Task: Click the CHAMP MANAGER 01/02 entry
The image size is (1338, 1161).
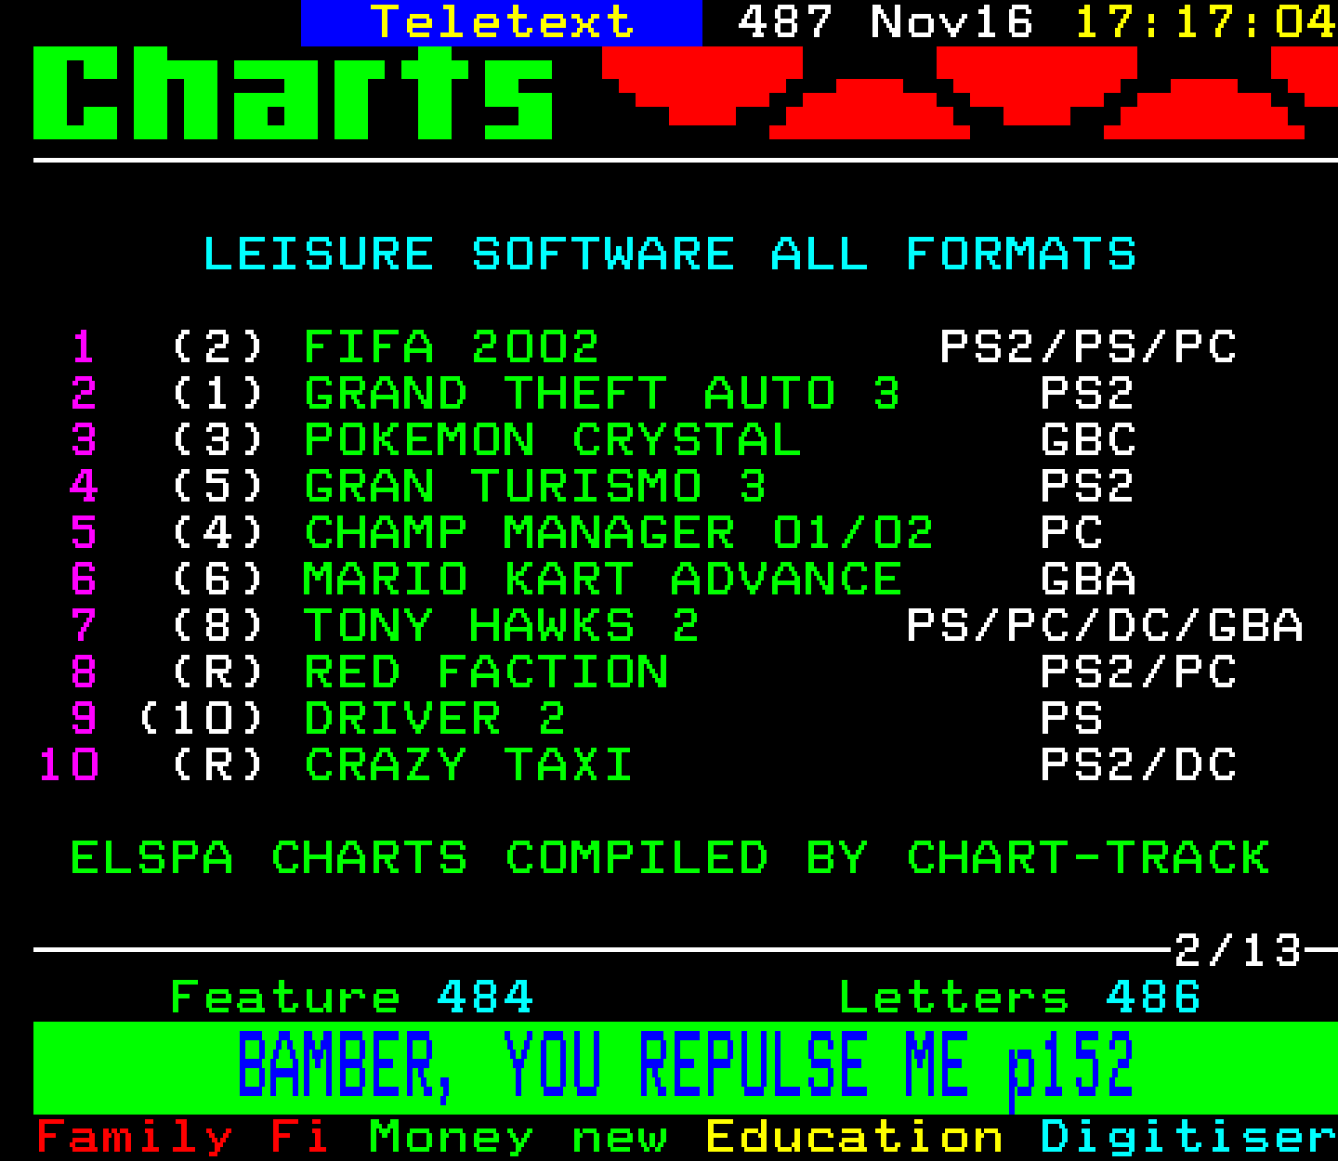Action: 619,533
